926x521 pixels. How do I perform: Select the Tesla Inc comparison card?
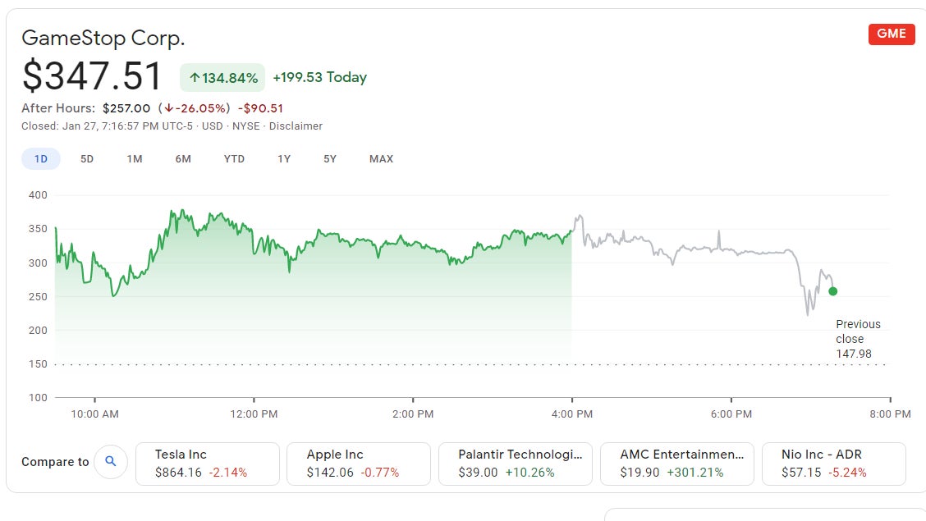207,463
